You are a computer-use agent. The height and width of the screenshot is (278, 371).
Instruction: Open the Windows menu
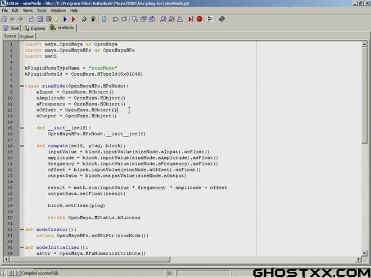[58, 11]
